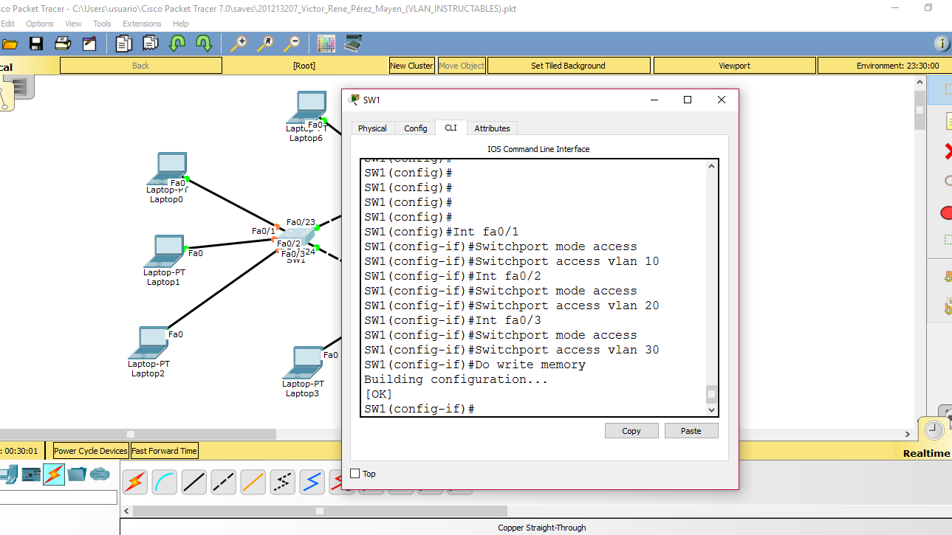952x535 pixels.
Task: Choose the Phone dotted zigzag cable
Action: click(x=282, y=482)
